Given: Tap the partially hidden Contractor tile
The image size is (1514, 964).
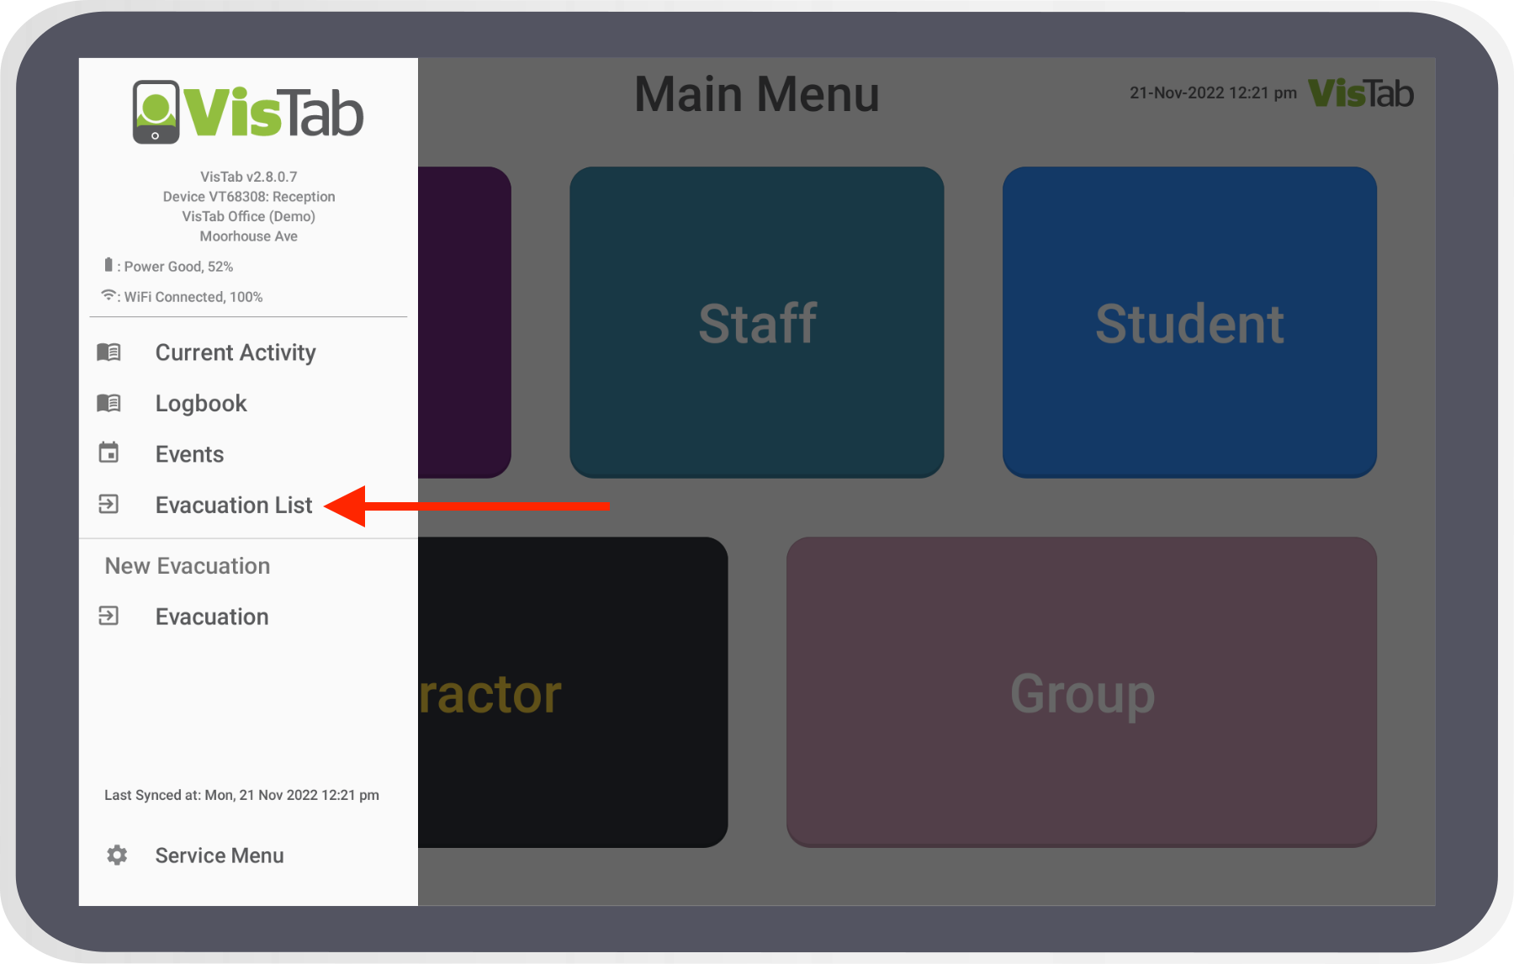Looking at the screenshot, I should [572, 692].
